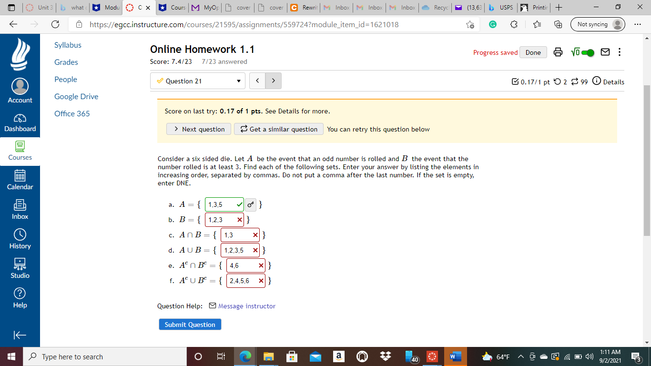This screenshot has height=366, width=651.
Task: Open the Calendar sidebar icon
Action: [20, 180]
